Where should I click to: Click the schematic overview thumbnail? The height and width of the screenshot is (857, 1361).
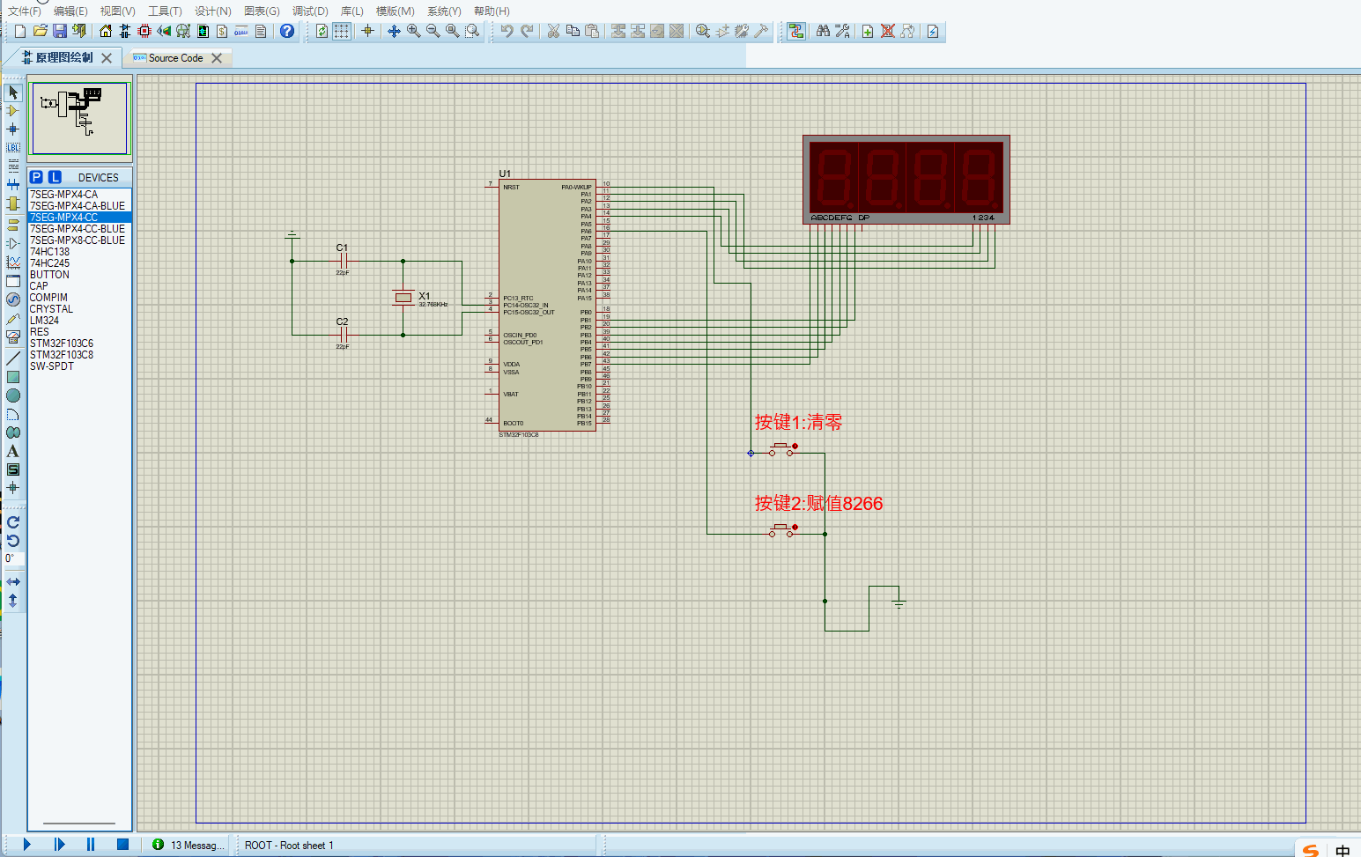pyautogui.click(x=79, y=118)
